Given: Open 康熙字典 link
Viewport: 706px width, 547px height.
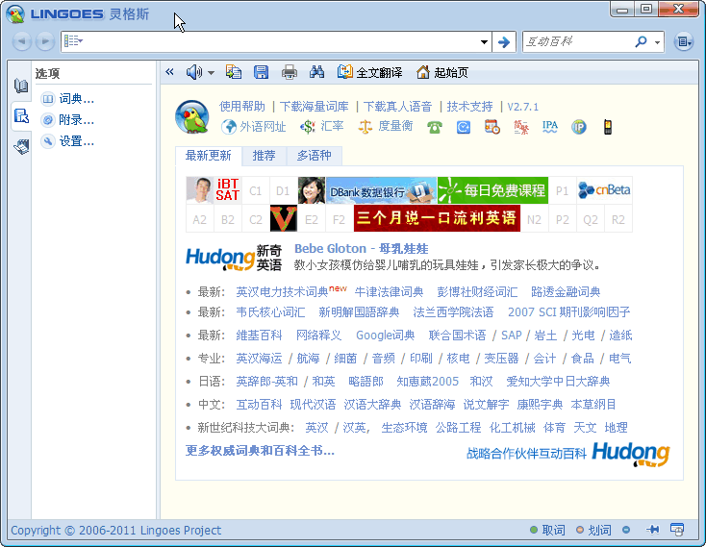Looking at the screenshot, I should [540, 405].
